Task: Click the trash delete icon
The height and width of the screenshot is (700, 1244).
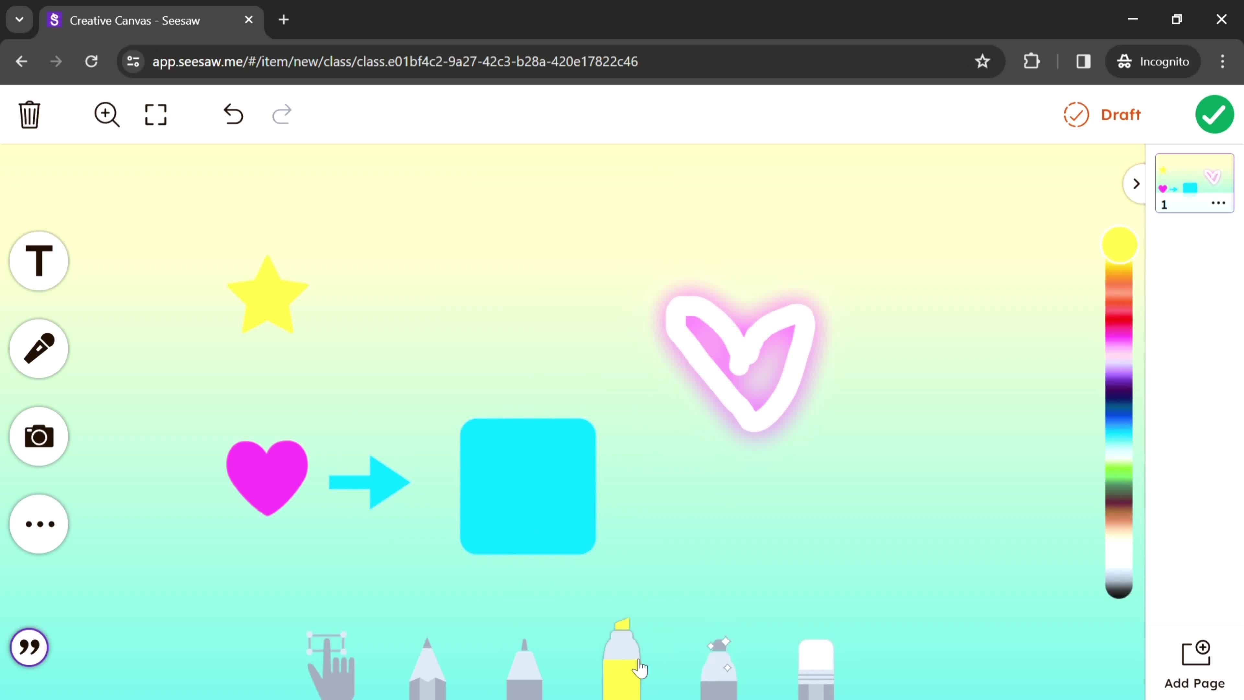Action: click(x=29, y=114)
